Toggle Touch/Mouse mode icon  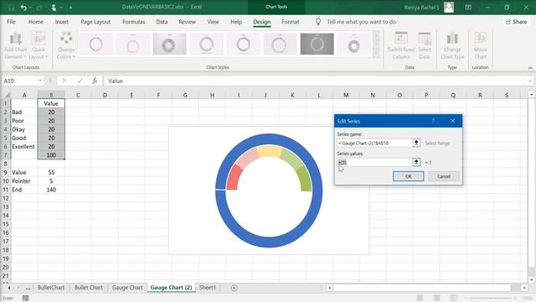(x=54, y=8)
